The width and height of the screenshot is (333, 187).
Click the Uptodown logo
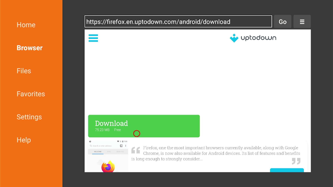pos(253,38)
